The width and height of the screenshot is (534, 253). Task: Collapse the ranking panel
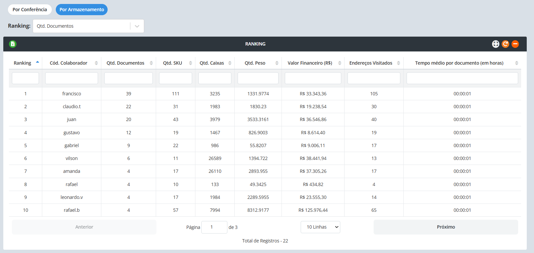point(515,44)
